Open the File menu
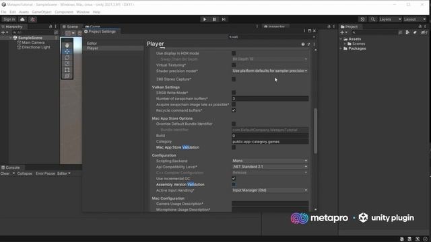 3,12
